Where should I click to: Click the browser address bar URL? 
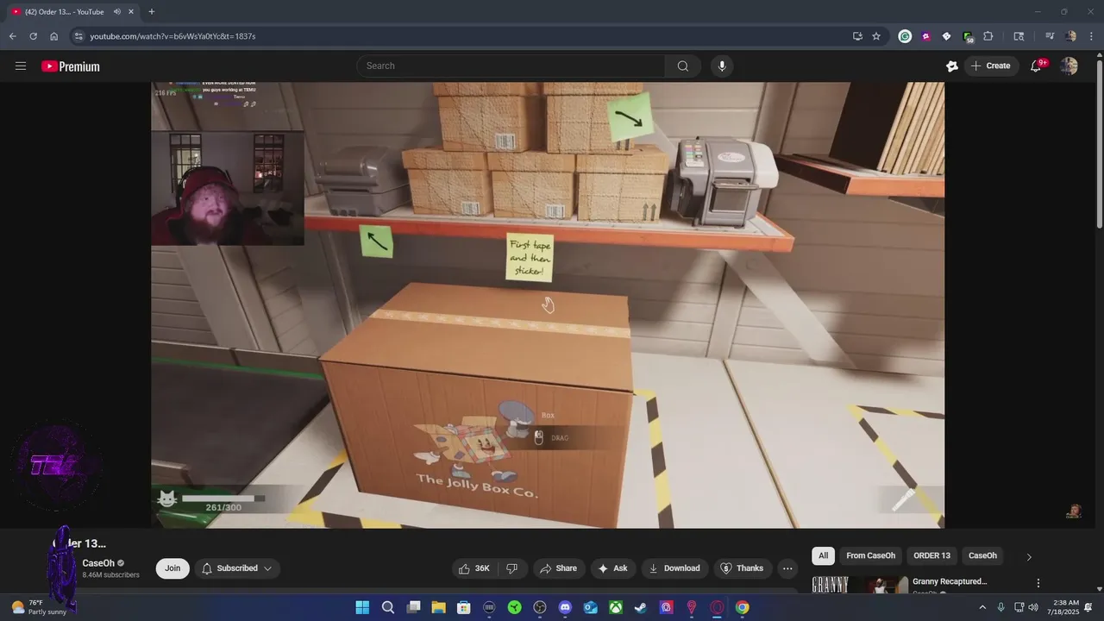tap(172, 36)
